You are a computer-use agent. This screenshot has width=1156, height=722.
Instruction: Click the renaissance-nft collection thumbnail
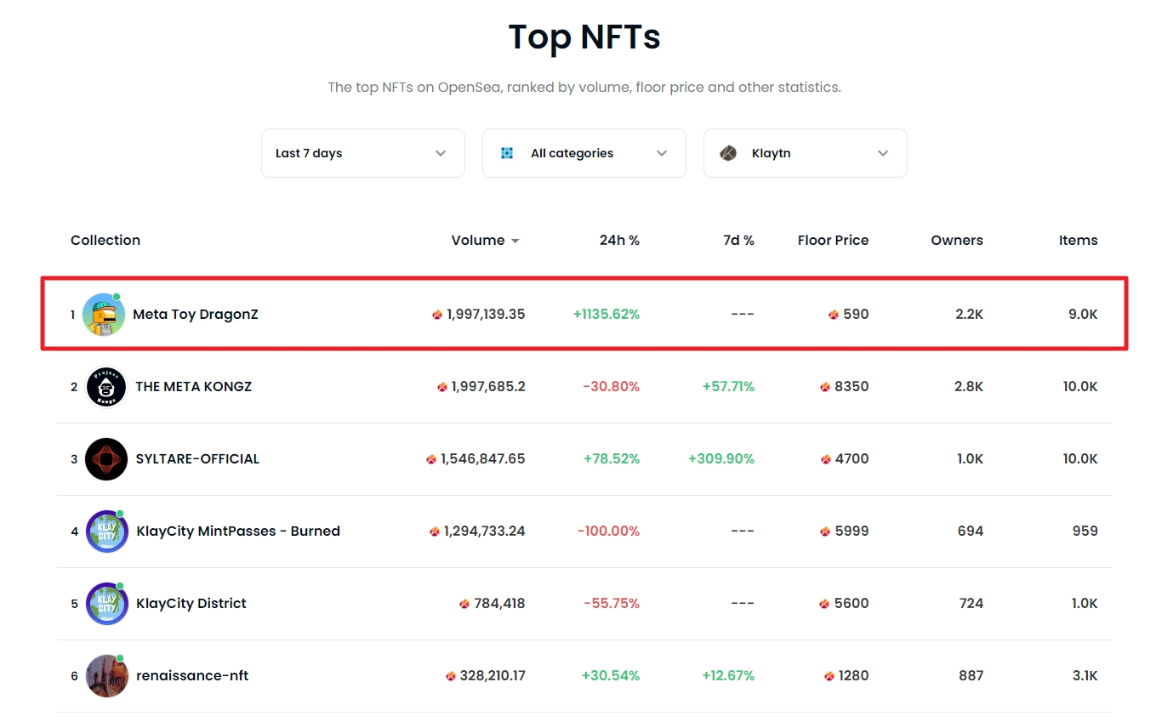[x=106, y=676]
